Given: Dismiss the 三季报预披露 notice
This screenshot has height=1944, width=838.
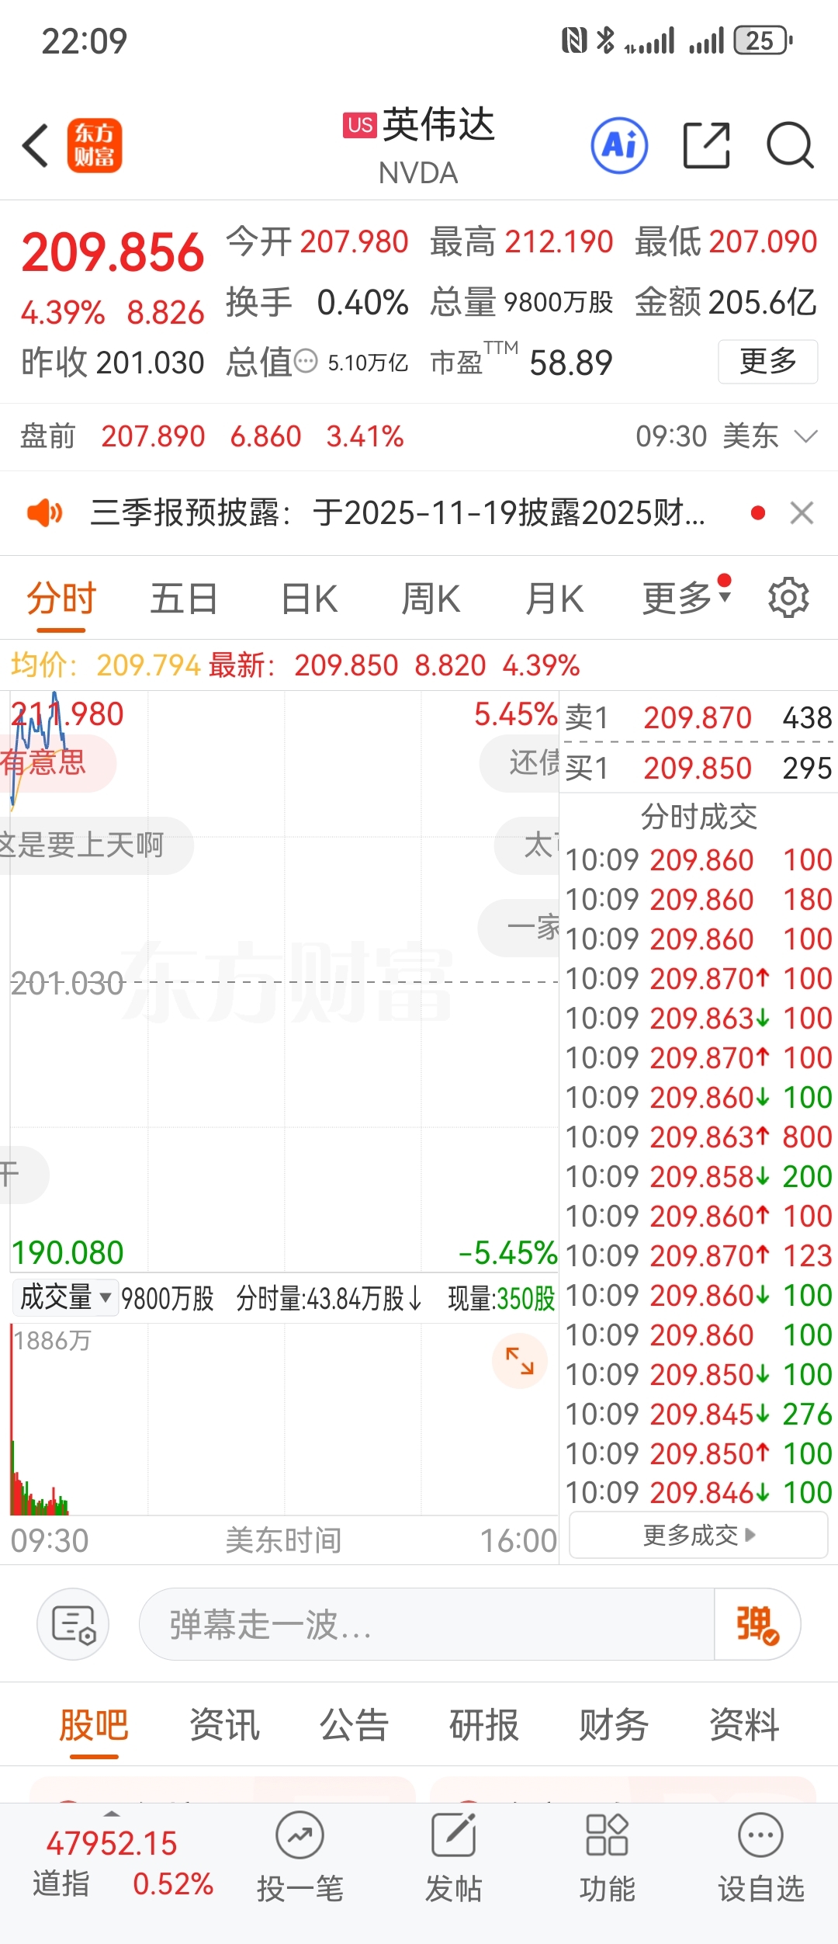Looking at the screenshot, I should tap(802, 513).
